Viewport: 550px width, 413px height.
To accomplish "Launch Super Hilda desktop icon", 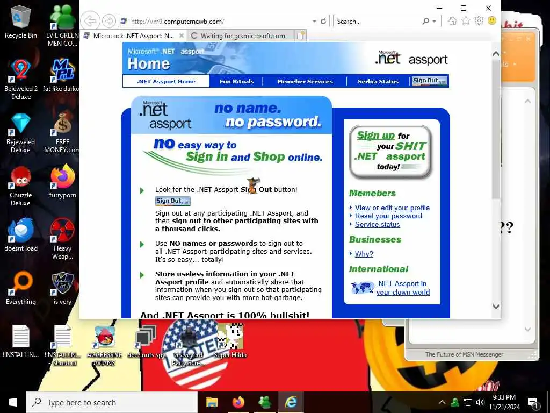I will click(x=230, y=340).
